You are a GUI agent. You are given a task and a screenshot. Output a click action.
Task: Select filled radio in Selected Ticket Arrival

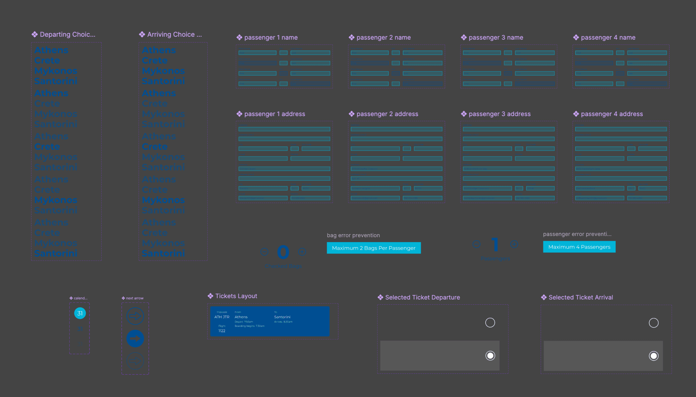pos(653,356)
